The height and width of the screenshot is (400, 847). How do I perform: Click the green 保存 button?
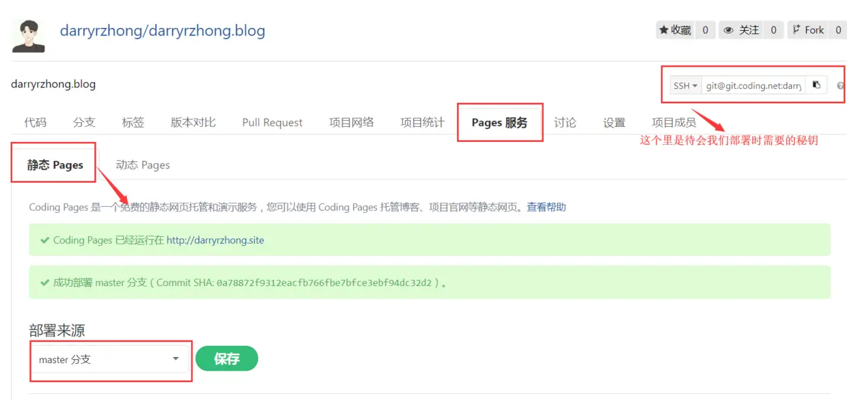227,358
